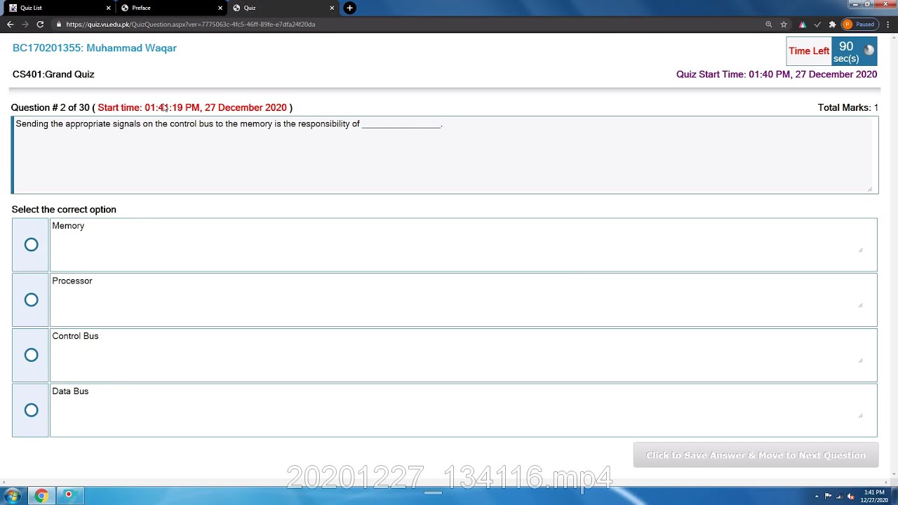This screenshot has width=898, height=505.
Task: Click the screen recorder taskbar icon
Action: click(x=69, y=496)
